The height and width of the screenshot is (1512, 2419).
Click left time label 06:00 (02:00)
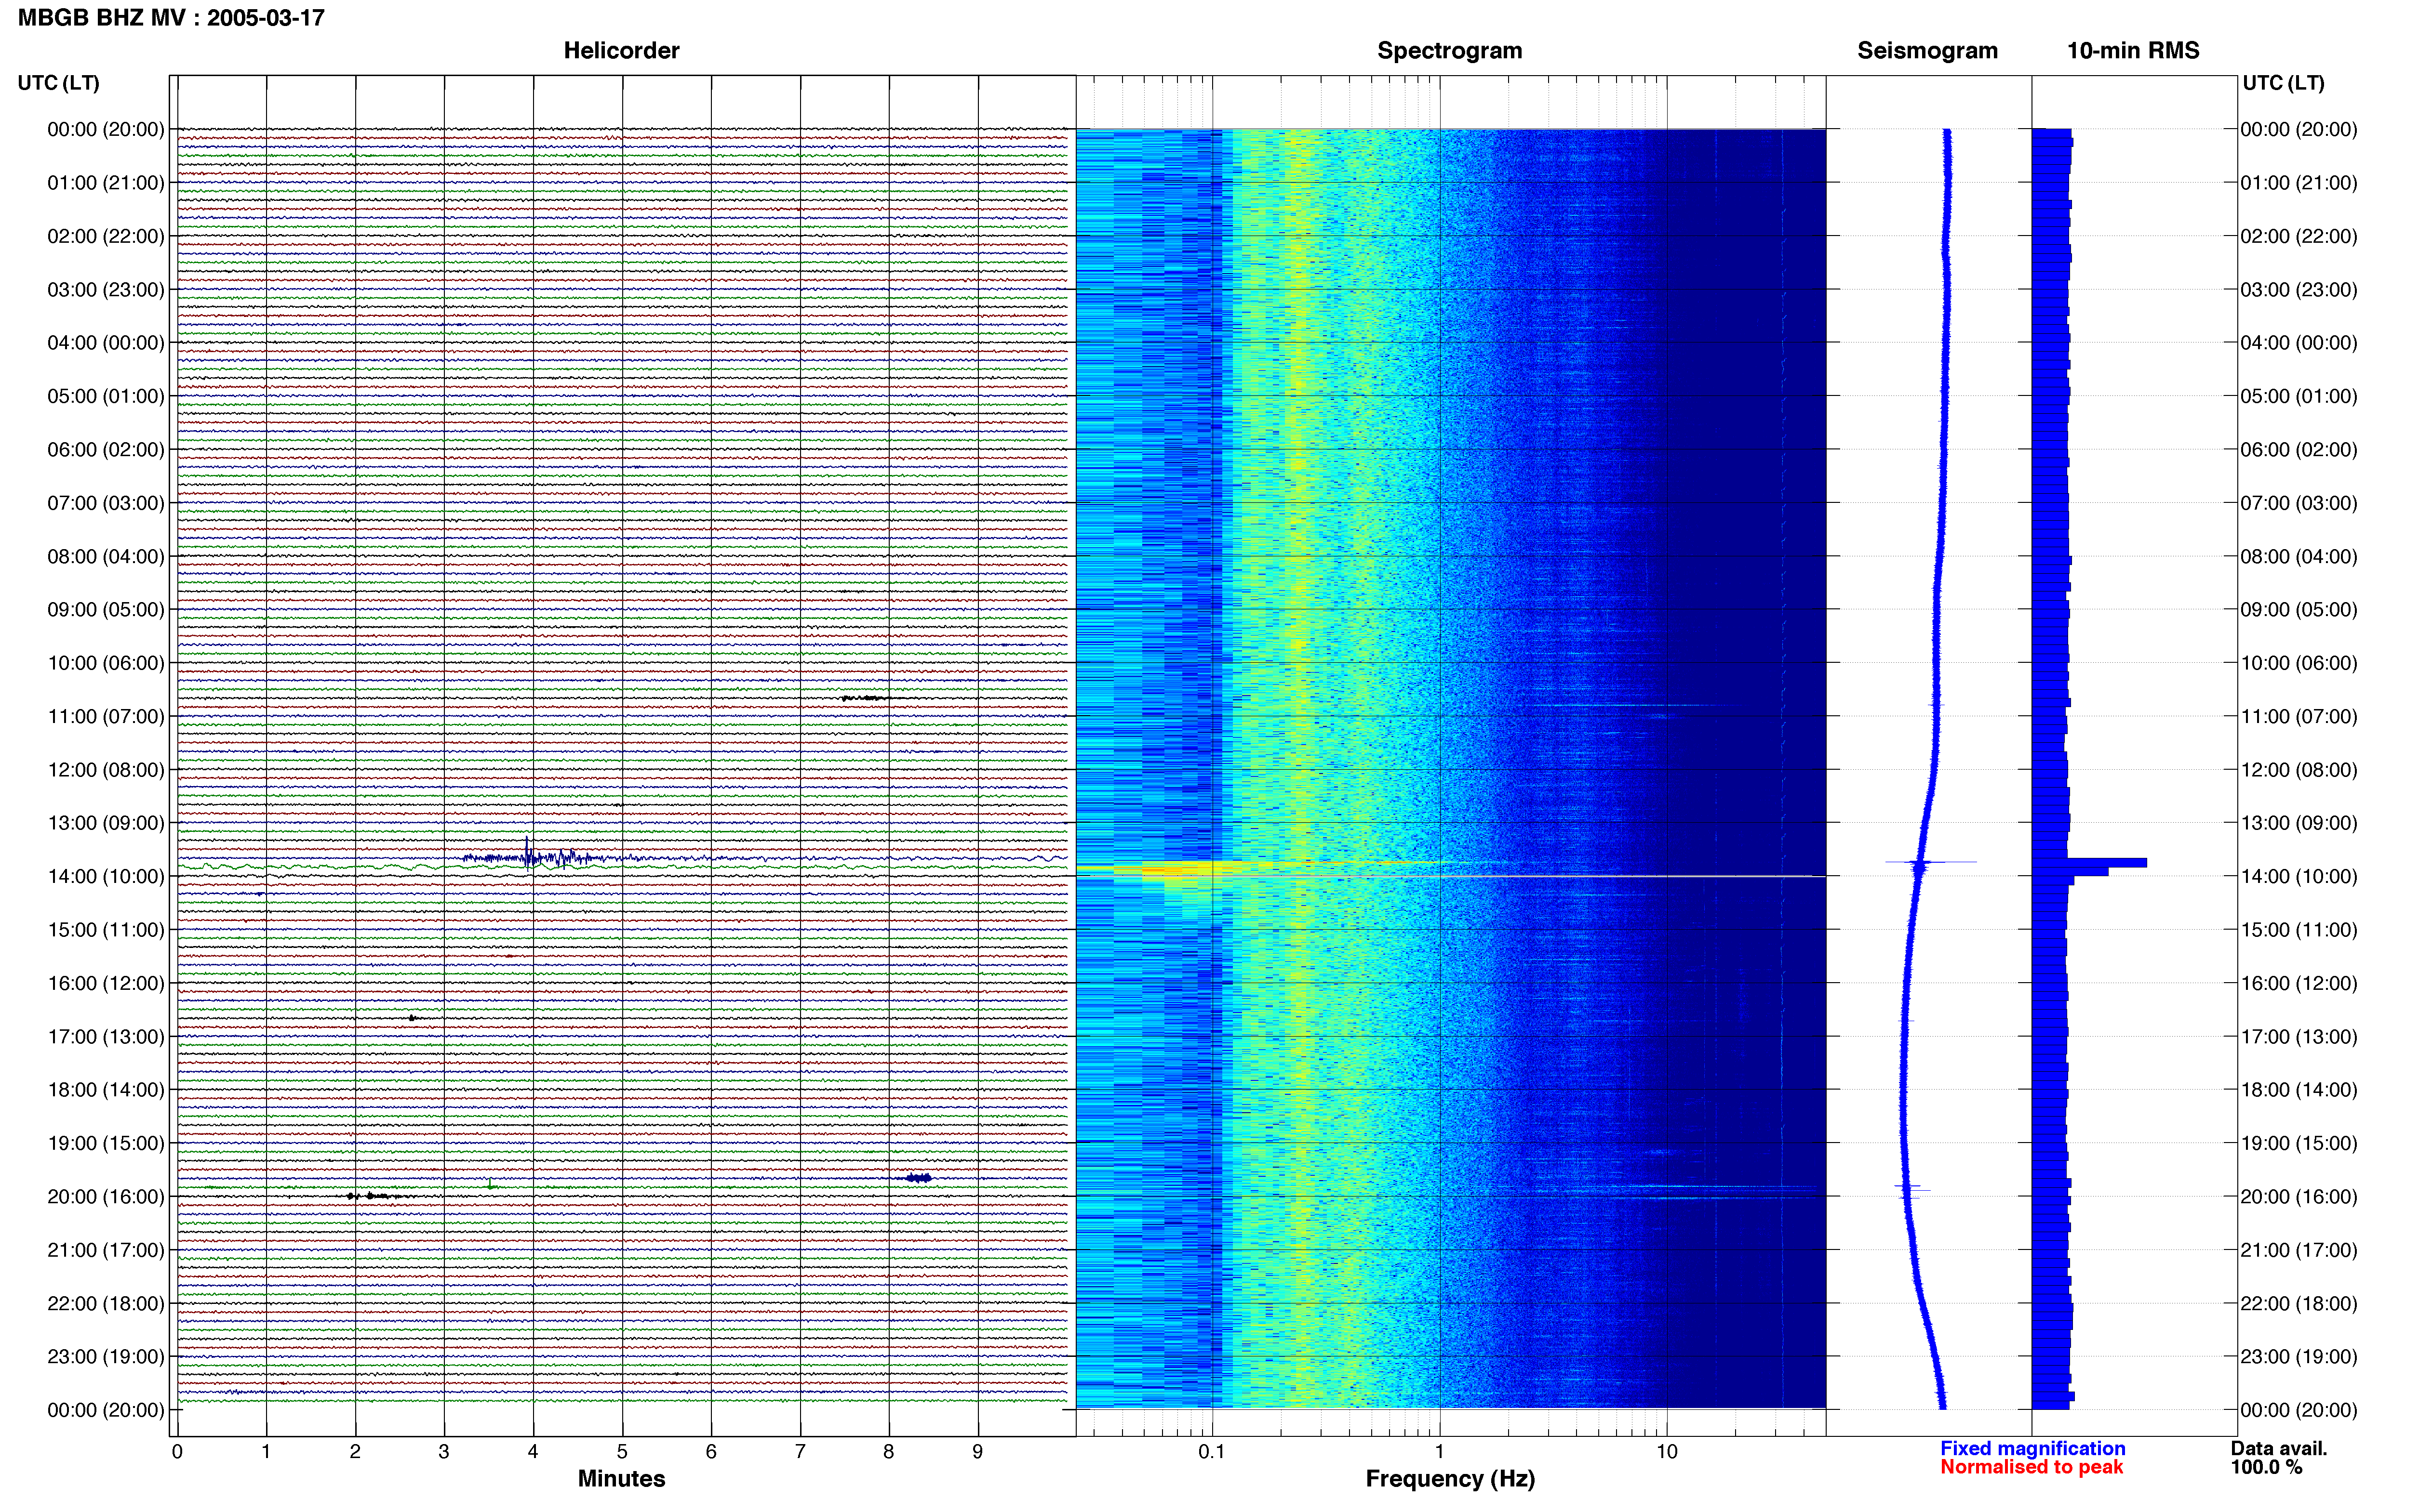[106, 450]
